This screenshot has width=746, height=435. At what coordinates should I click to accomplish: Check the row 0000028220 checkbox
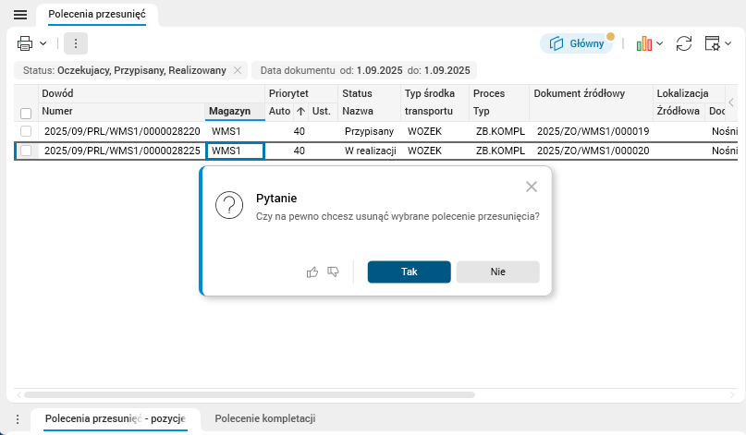click(26, 131)
